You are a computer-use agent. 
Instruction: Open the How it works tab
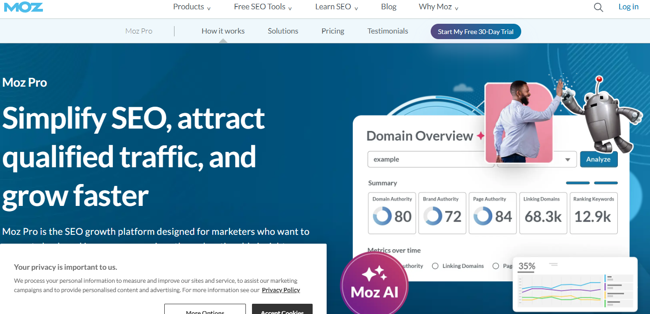223,31
